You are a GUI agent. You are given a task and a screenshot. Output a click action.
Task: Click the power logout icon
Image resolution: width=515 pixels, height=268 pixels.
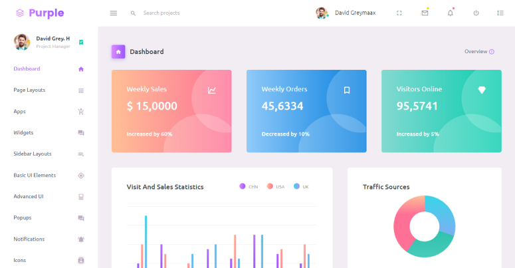pyautogui.click(x=476, y=13)
